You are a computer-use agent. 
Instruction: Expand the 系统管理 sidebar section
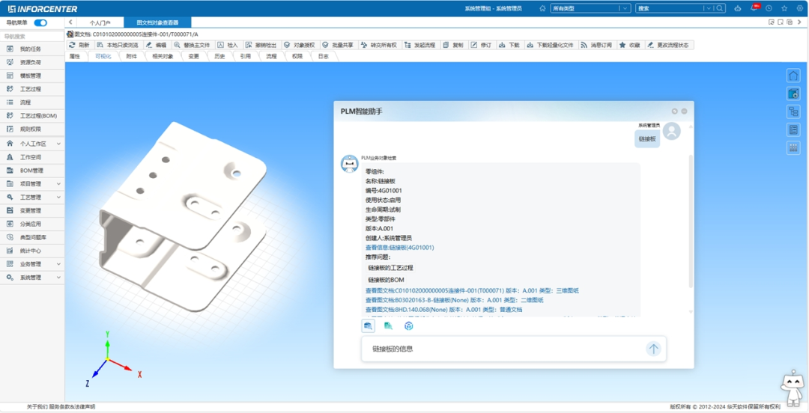click(x=32, y=278)
